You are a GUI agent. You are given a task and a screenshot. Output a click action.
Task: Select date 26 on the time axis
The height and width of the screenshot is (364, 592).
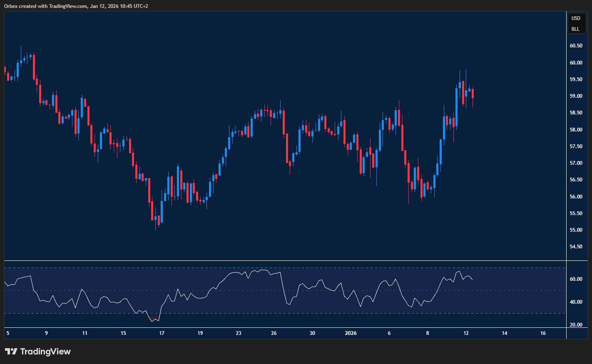coord(274,333)
